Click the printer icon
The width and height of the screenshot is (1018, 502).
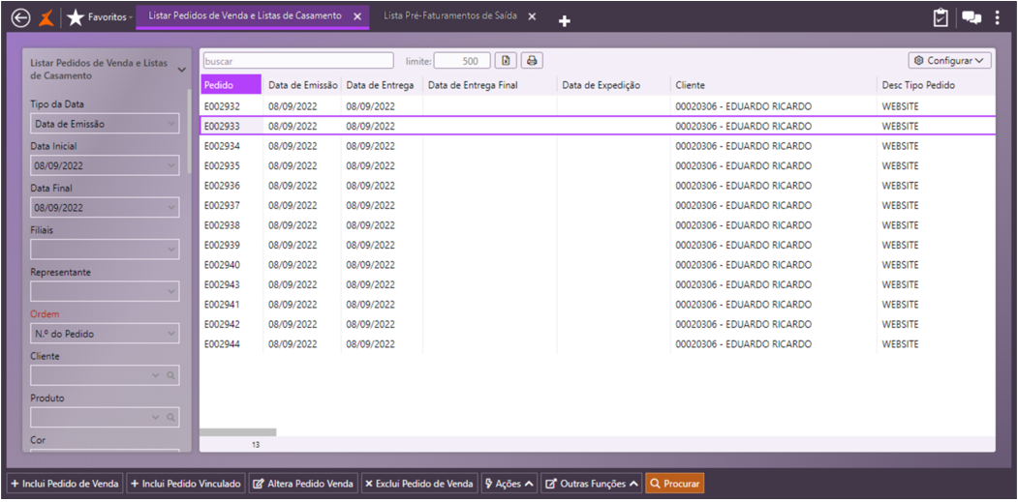[x=532, y=60]
